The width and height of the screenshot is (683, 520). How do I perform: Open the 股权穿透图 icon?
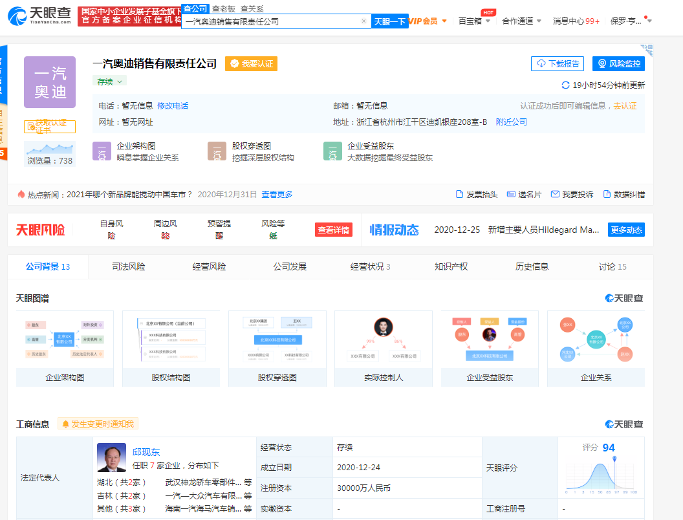point(217,151)
